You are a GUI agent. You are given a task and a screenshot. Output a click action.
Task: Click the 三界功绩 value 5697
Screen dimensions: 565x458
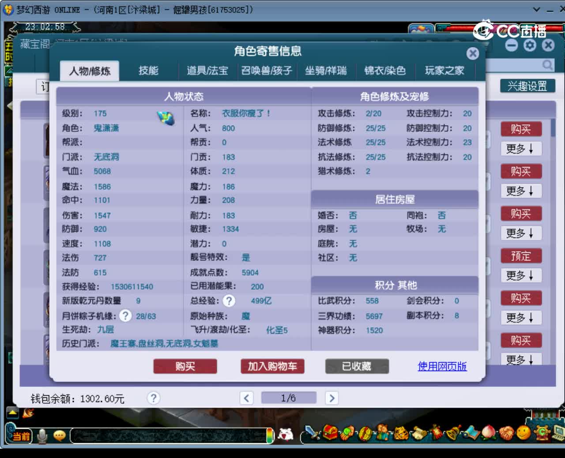click(x=374, y=316)
